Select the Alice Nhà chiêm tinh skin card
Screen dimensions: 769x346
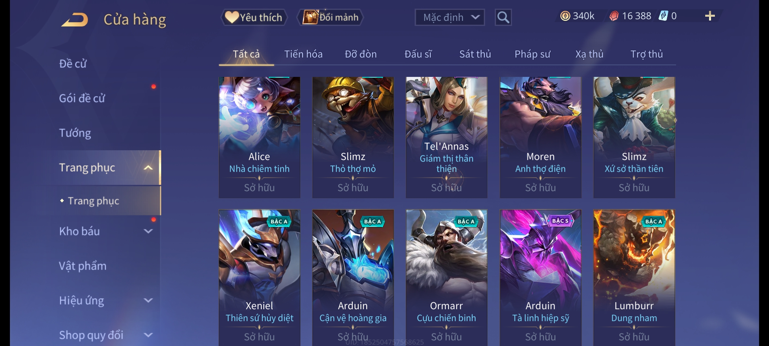[x=260, y=137]
